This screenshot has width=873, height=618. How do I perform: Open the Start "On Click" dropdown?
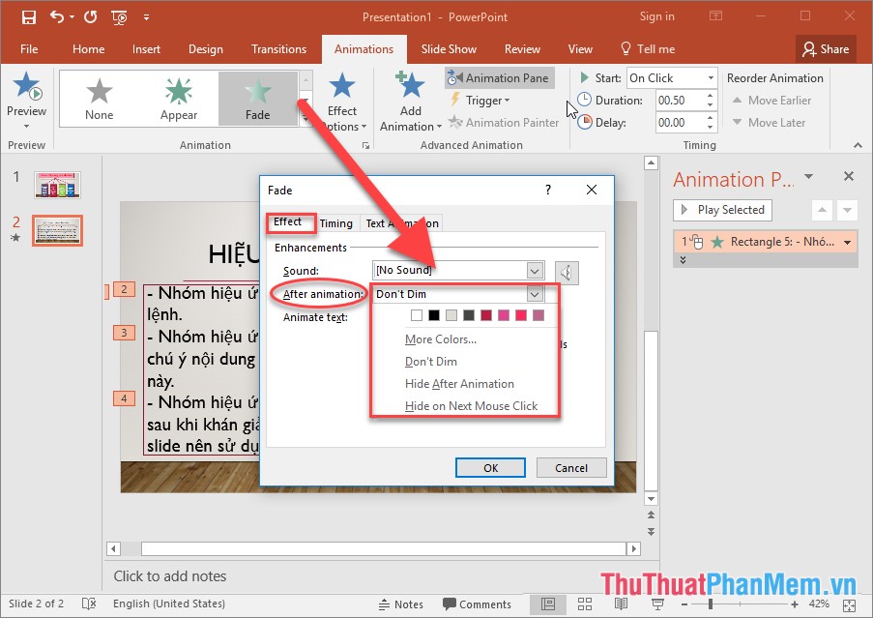713,76
